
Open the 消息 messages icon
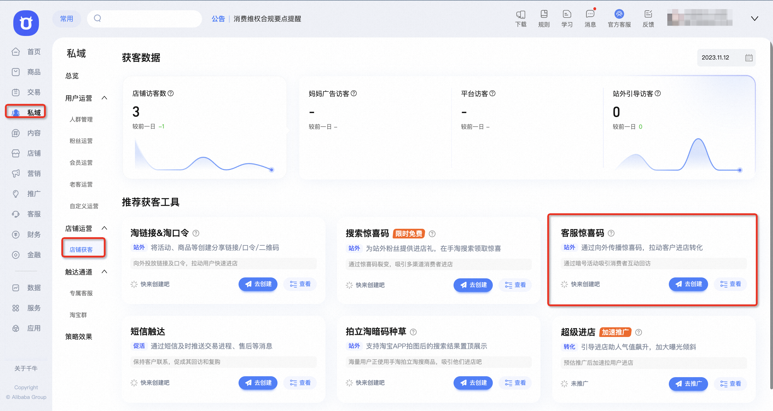[x=590, y=19]
